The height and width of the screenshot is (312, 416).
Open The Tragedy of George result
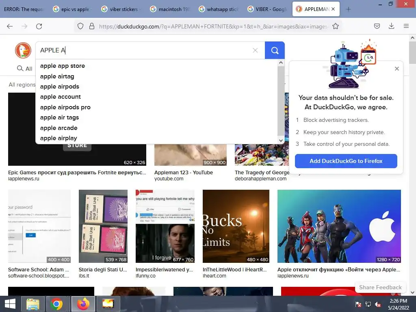[262, 172]
